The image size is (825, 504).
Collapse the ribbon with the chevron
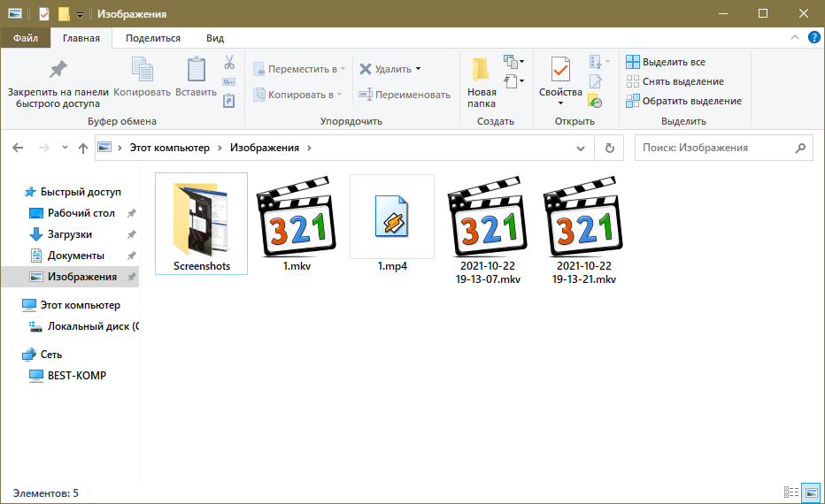(794, 38)
